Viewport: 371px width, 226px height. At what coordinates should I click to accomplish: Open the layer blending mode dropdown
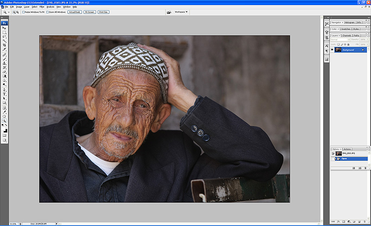tap(341, 40)
